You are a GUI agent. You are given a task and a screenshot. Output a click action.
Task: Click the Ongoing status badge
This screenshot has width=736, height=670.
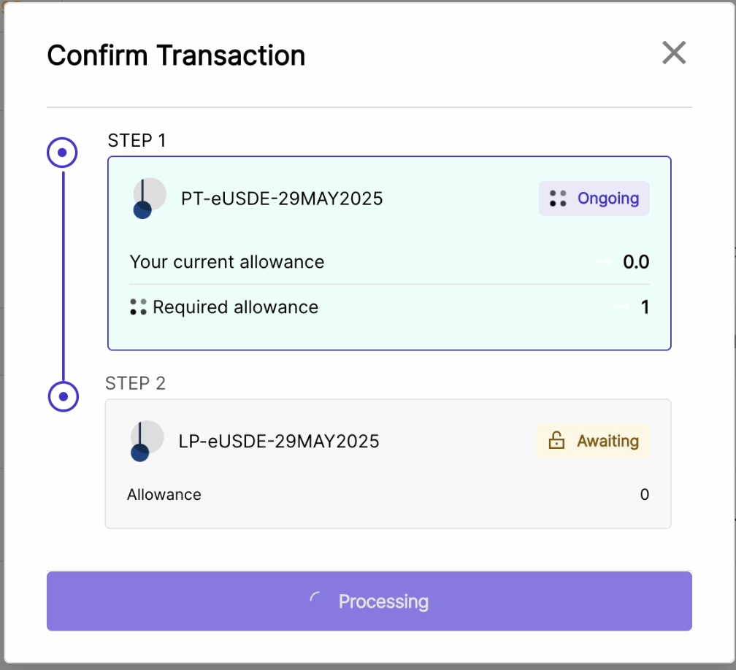coord(594,199)
